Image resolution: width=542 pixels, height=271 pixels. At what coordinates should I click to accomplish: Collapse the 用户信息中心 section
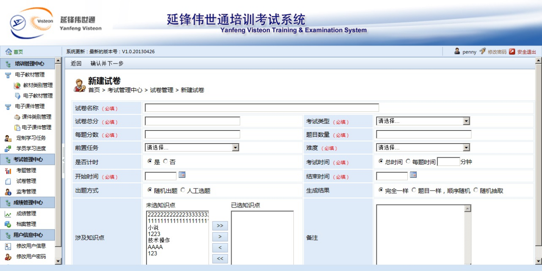[x=28, y=235]
